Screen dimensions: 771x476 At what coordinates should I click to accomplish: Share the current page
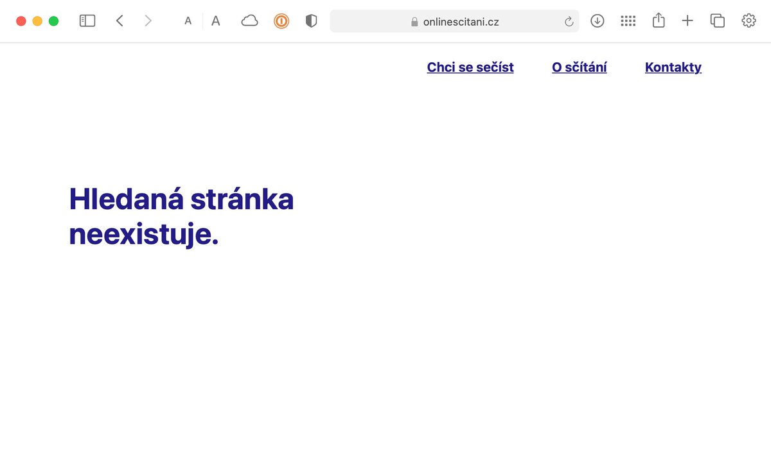click(658, 21)
